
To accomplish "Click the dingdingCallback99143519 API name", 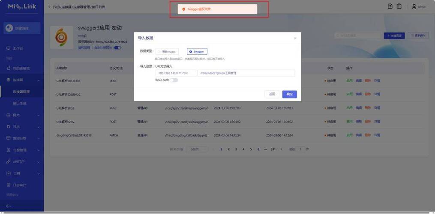I will (74, 135).
